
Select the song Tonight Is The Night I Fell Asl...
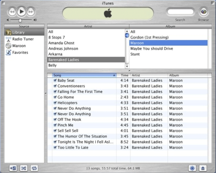[x=85, y=142]
